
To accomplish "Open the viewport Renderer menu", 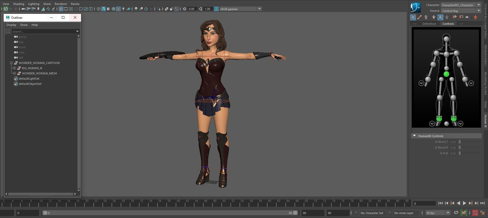I will click(x=61, y=4).
